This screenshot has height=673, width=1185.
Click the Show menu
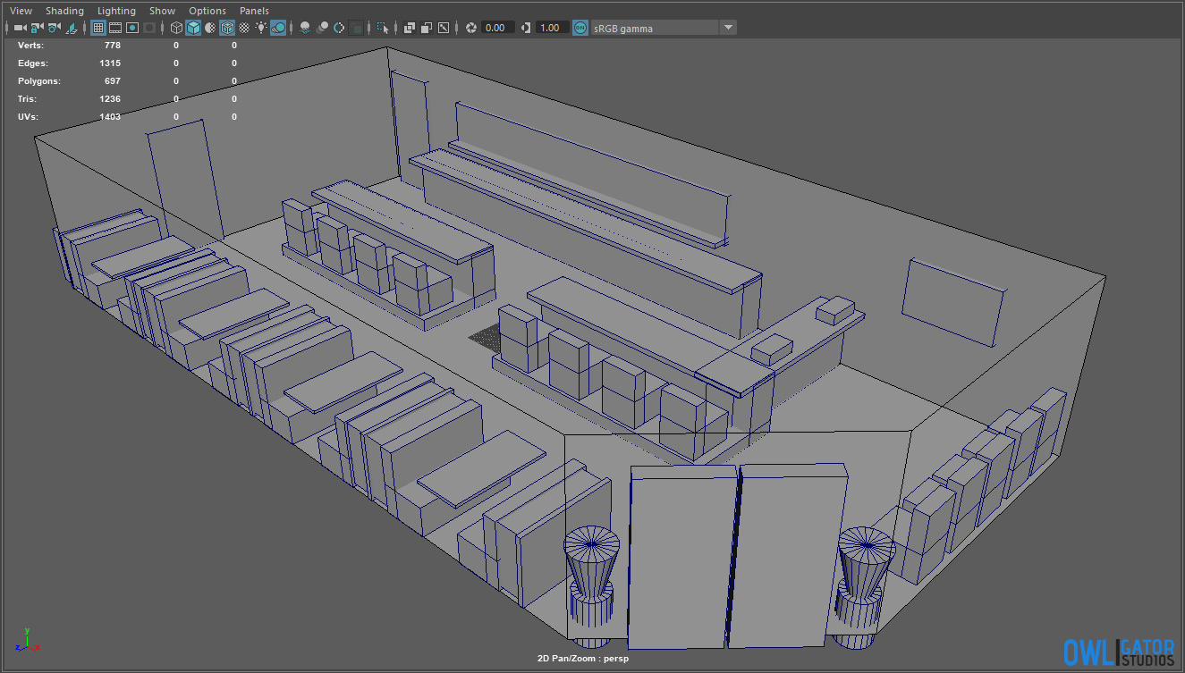[162, 11]
